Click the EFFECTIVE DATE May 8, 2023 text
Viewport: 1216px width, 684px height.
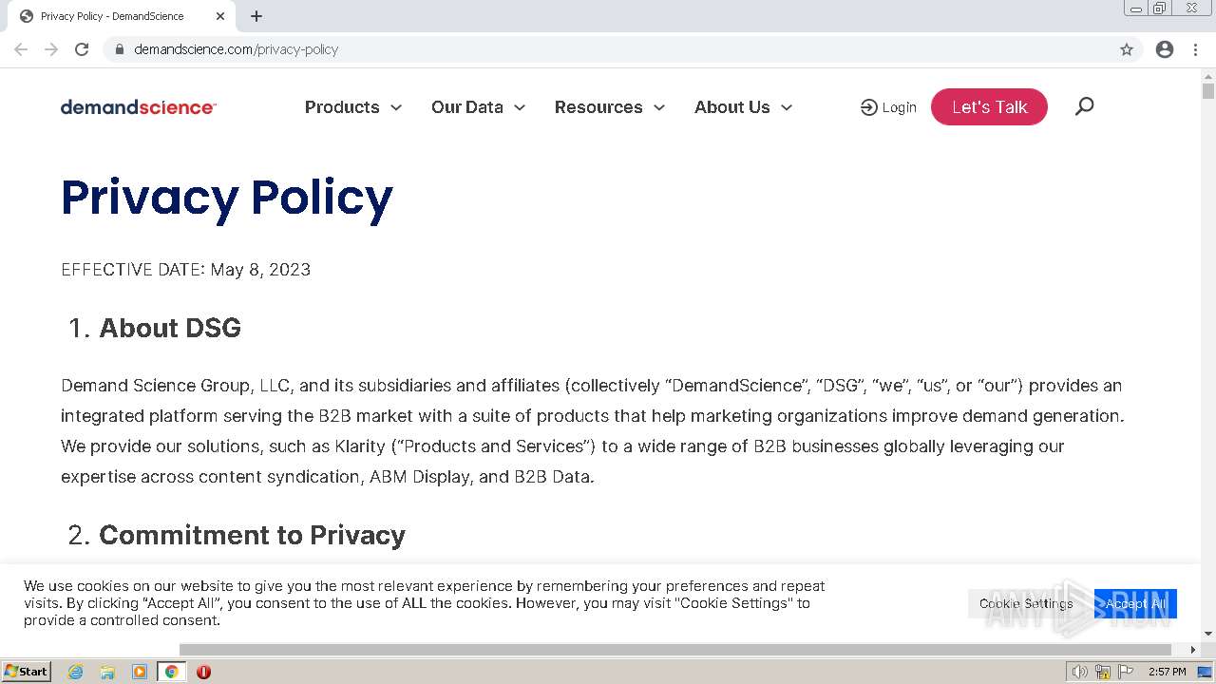click(186, 270)
